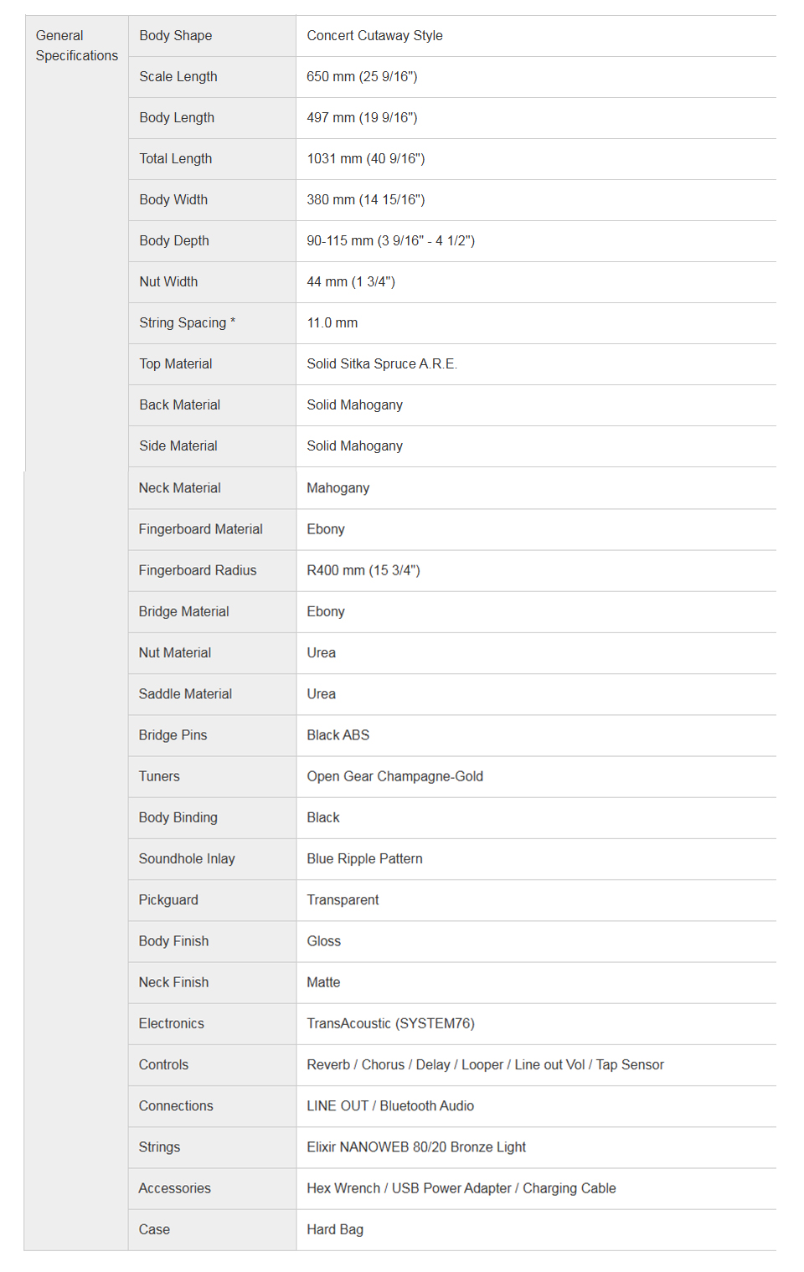Screen dimensions: 804x1272
Task: Click the LINE OUT / Bluetooth Audio value
Action: pos(390,1105)
